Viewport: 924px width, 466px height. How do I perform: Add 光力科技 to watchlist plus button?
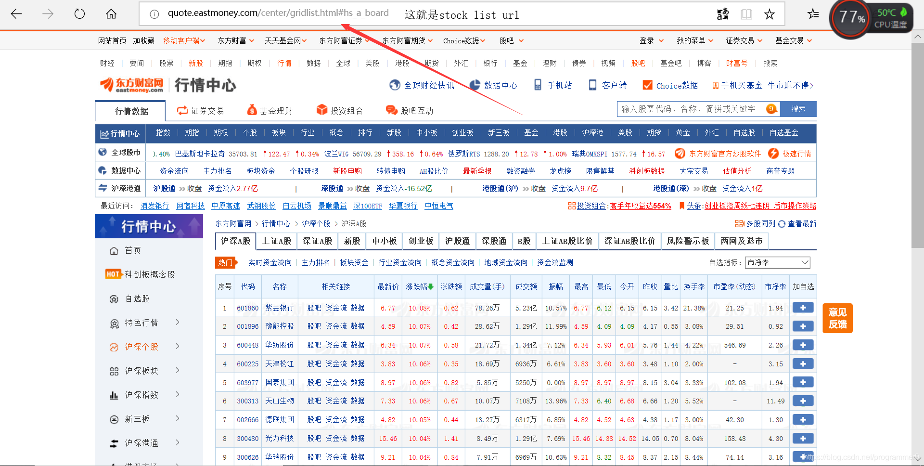[803, 439]
